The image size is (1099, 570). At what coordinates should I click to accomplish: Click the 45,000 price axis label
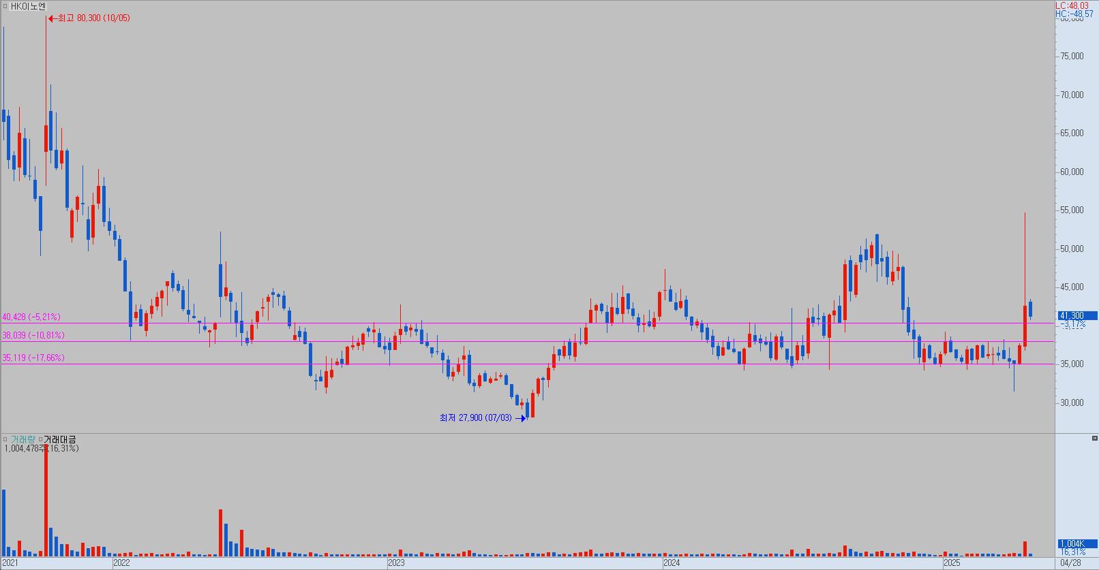click(1072, 287)
